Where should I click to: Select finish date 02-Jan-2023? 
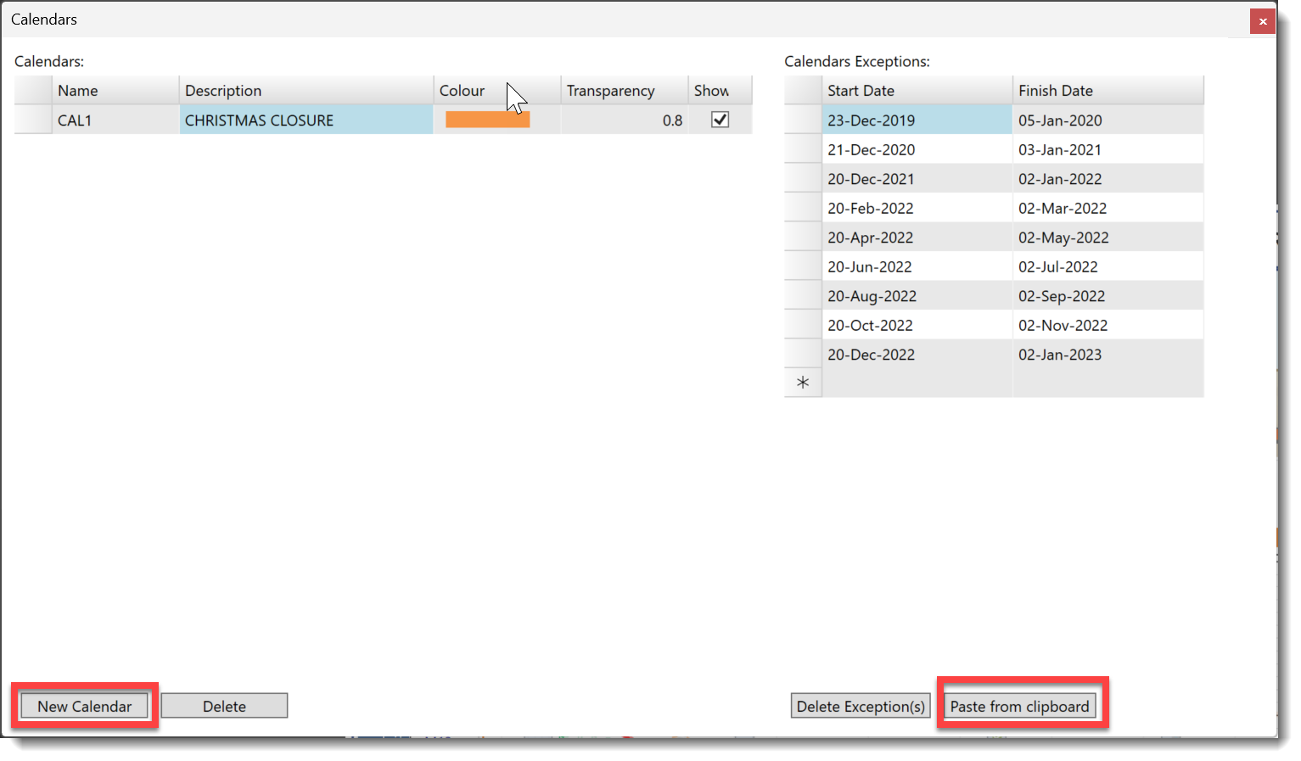coord(1108,354)
